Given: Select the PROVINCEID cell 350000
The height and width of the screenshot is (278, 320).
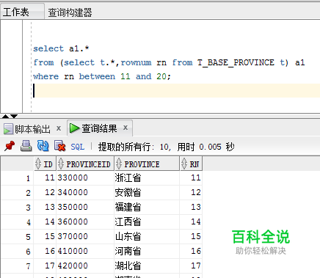Looking at the screenshot, I should pos(85,207).
